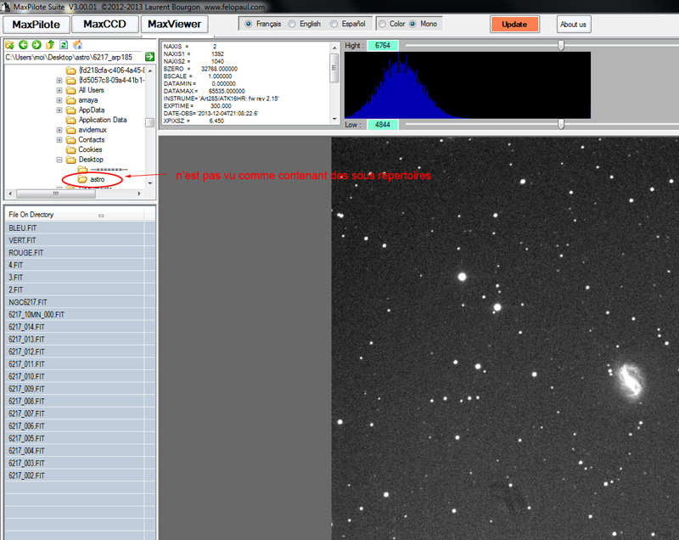Navigate back with the green left arrow icon

(24, 46)
